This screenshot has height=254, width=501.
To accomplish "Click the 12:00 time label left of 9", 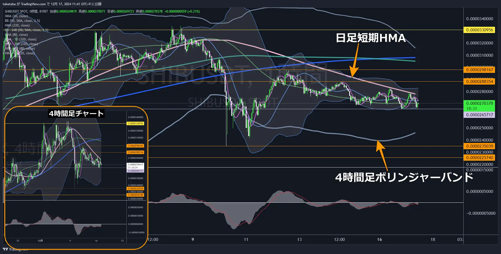I will tap(153, 240).
